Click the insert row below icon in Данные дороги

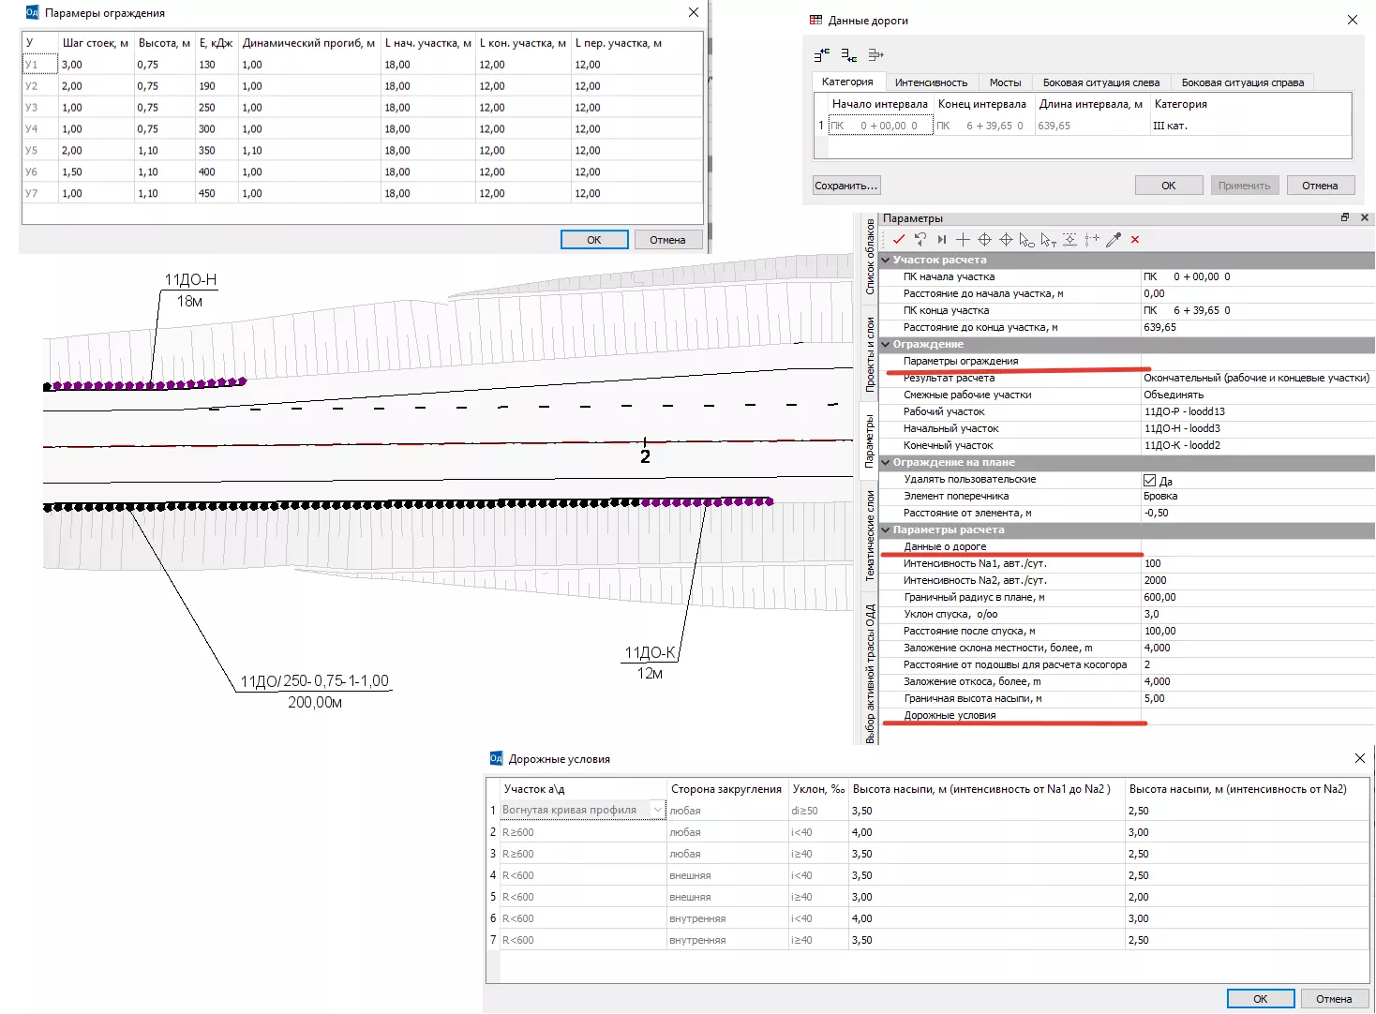848,55
